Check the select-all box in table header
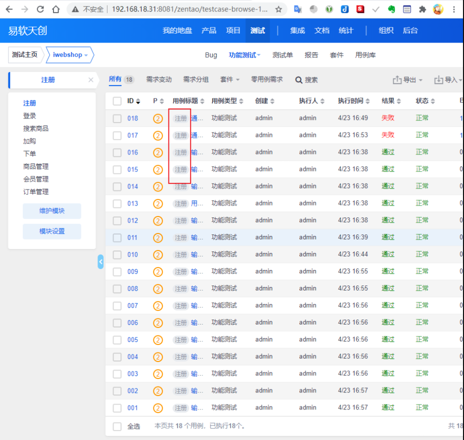The height and width of the screenshot is (440, 464). click(x=117, y=101)
